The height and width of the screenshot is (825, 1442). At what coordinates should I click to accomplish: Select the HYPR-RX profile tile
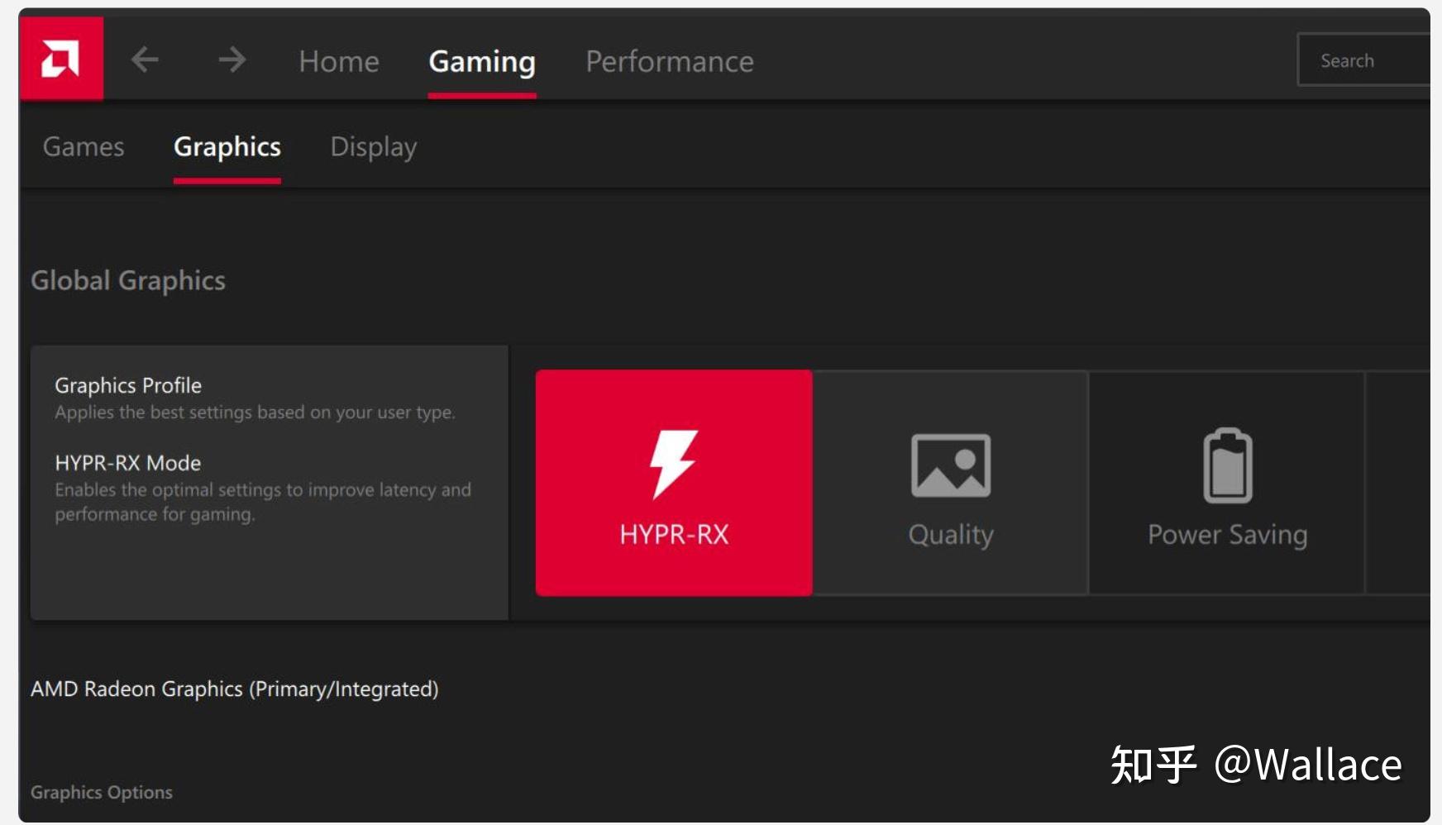(674, 483)
